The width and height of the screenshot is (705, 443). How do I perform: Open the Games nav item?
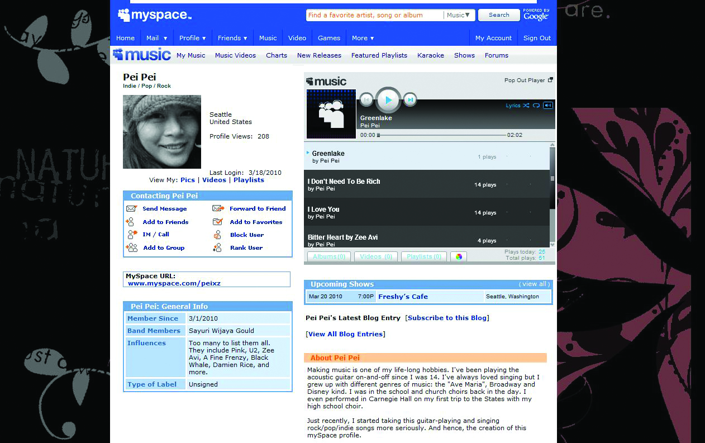329,38
